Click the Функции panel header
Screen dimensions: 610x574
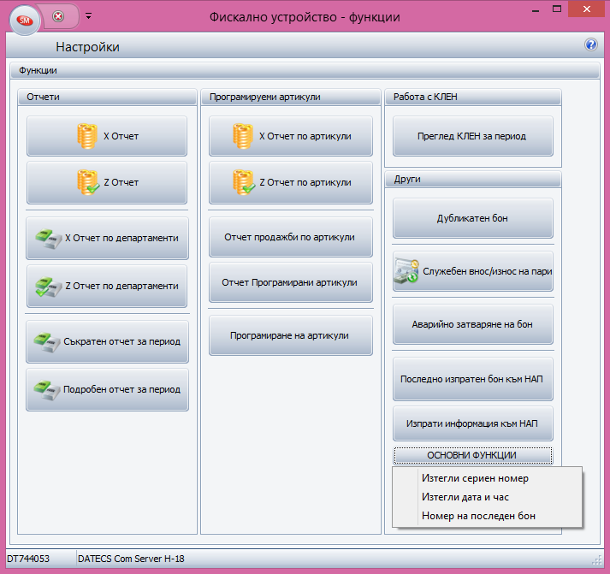[305, 70]
